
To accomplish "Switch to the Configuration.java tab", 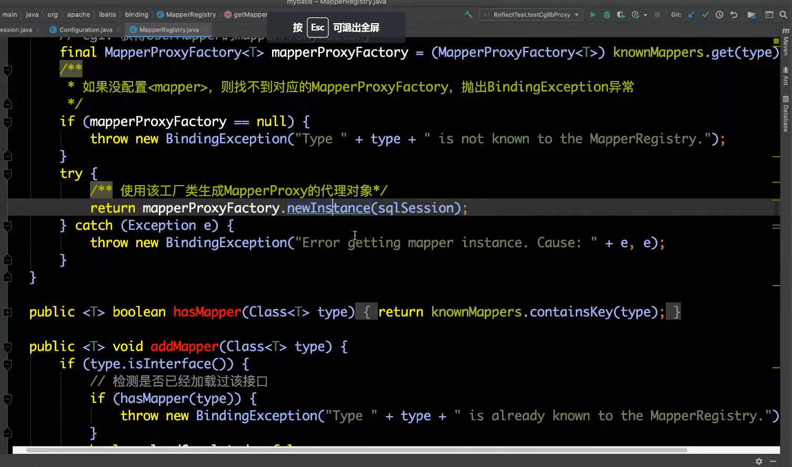I will coord(86,29).
